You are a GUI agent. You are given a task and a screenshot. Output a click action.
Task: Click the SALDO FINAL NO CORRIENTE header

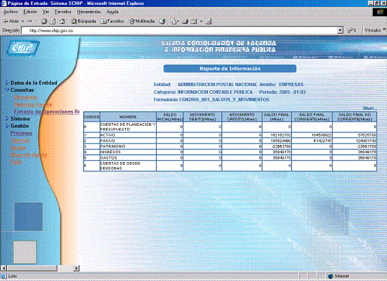tap(354, 117)
